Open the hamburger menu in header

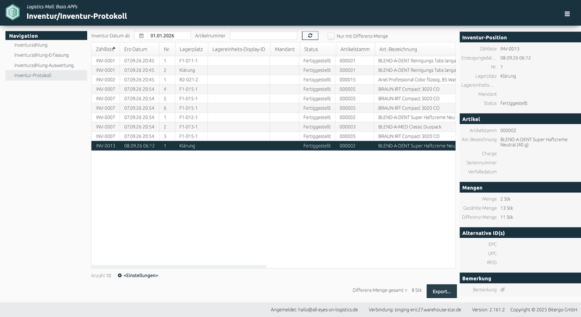tap(567, 14)
